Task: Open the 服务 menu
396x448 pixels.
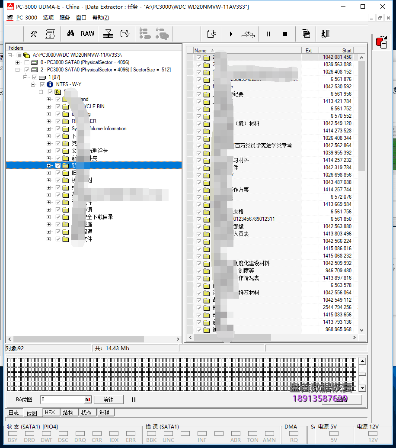Action: pos(65,18)
